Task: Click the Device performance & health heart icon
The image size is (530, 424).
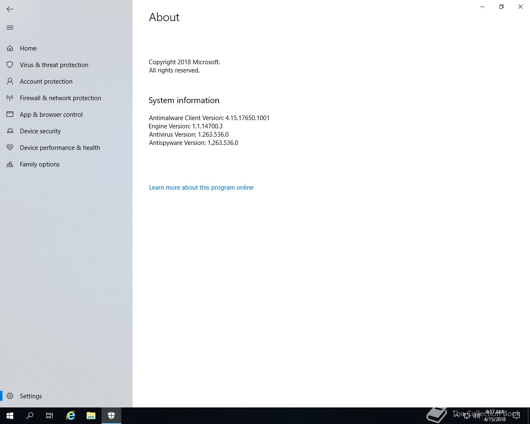Action: click(x=10, y=148)
